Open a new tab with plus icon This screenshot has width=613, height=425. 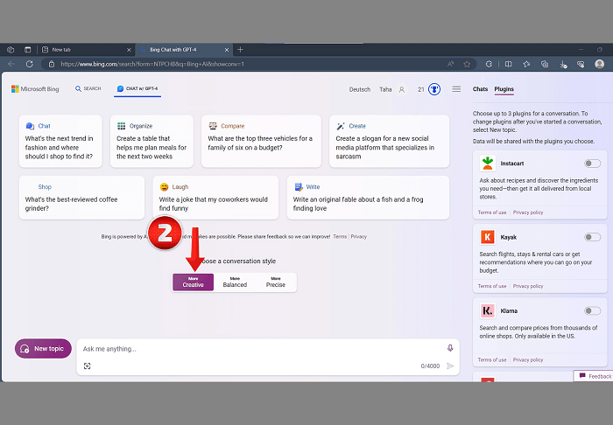click(240, 50)
